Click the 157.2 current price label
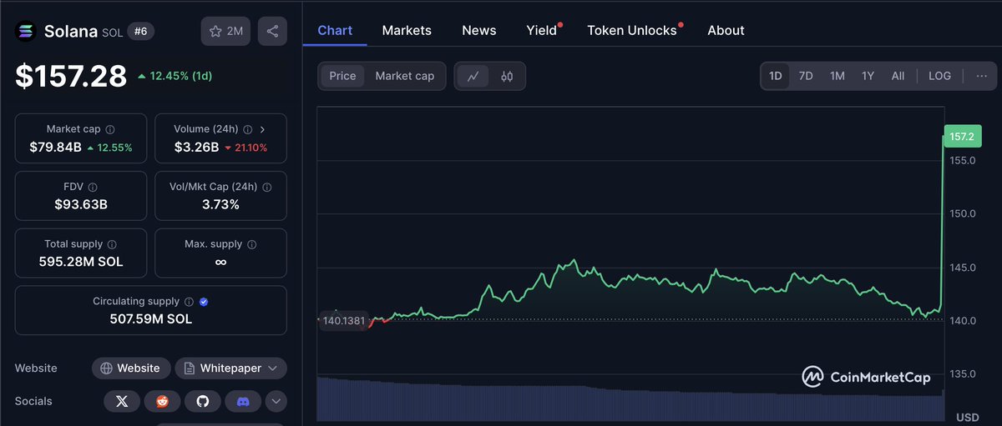1002x426 pixels. pos(962,136)
